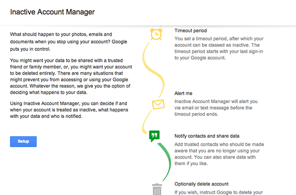Click the text 'You set a timeout period'
This screenshot has width=296, height=195.
[x=201, y=38]
